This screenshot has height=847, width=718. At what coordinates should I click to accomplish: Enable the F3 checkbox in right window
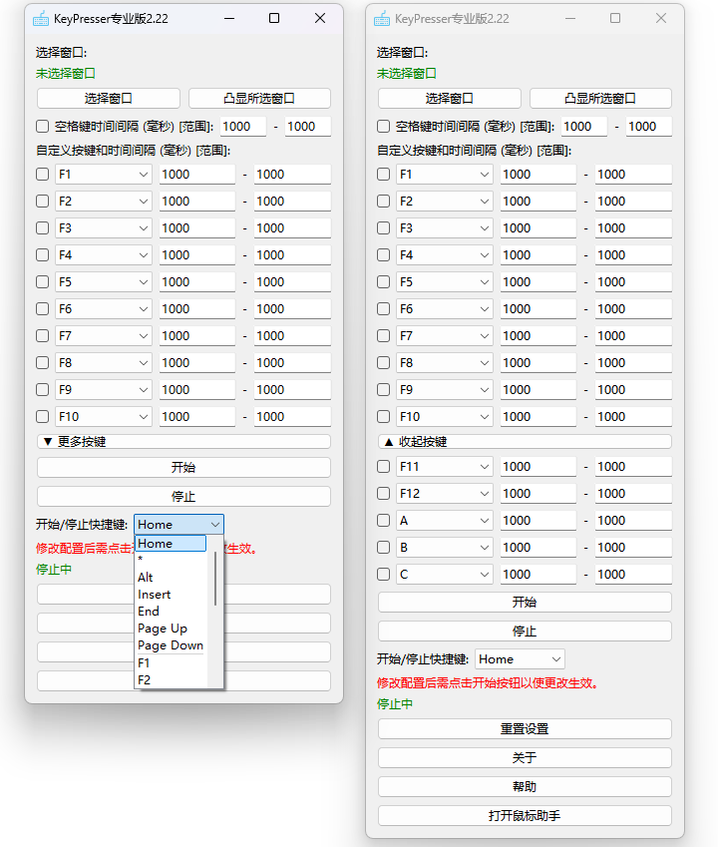[383, 227]
